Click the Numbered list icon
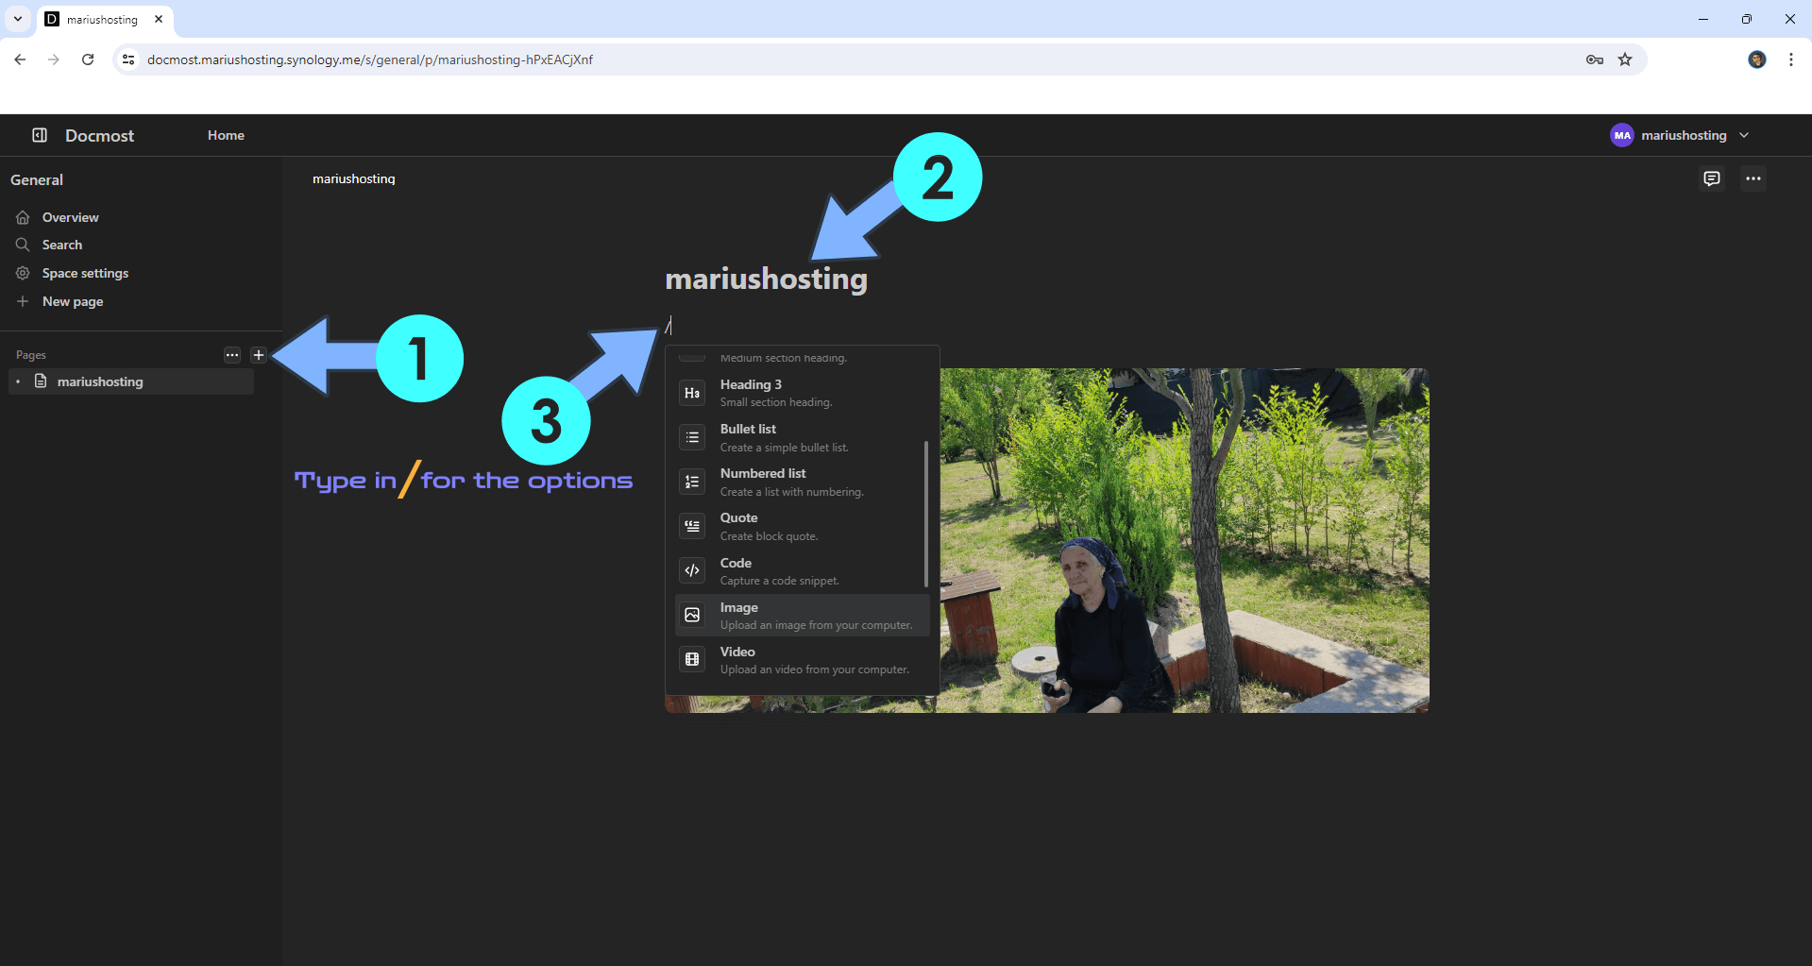The width and height of the screenshot is (1812, 966). click(692, 482)
